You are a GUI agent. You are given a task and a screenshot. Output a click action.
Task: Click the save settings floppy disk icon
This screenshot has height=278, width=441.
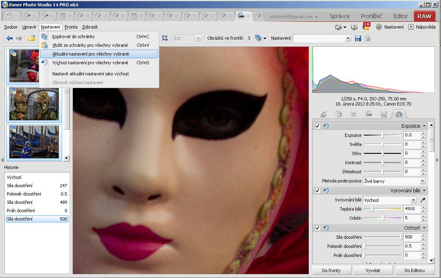[358, 38]
